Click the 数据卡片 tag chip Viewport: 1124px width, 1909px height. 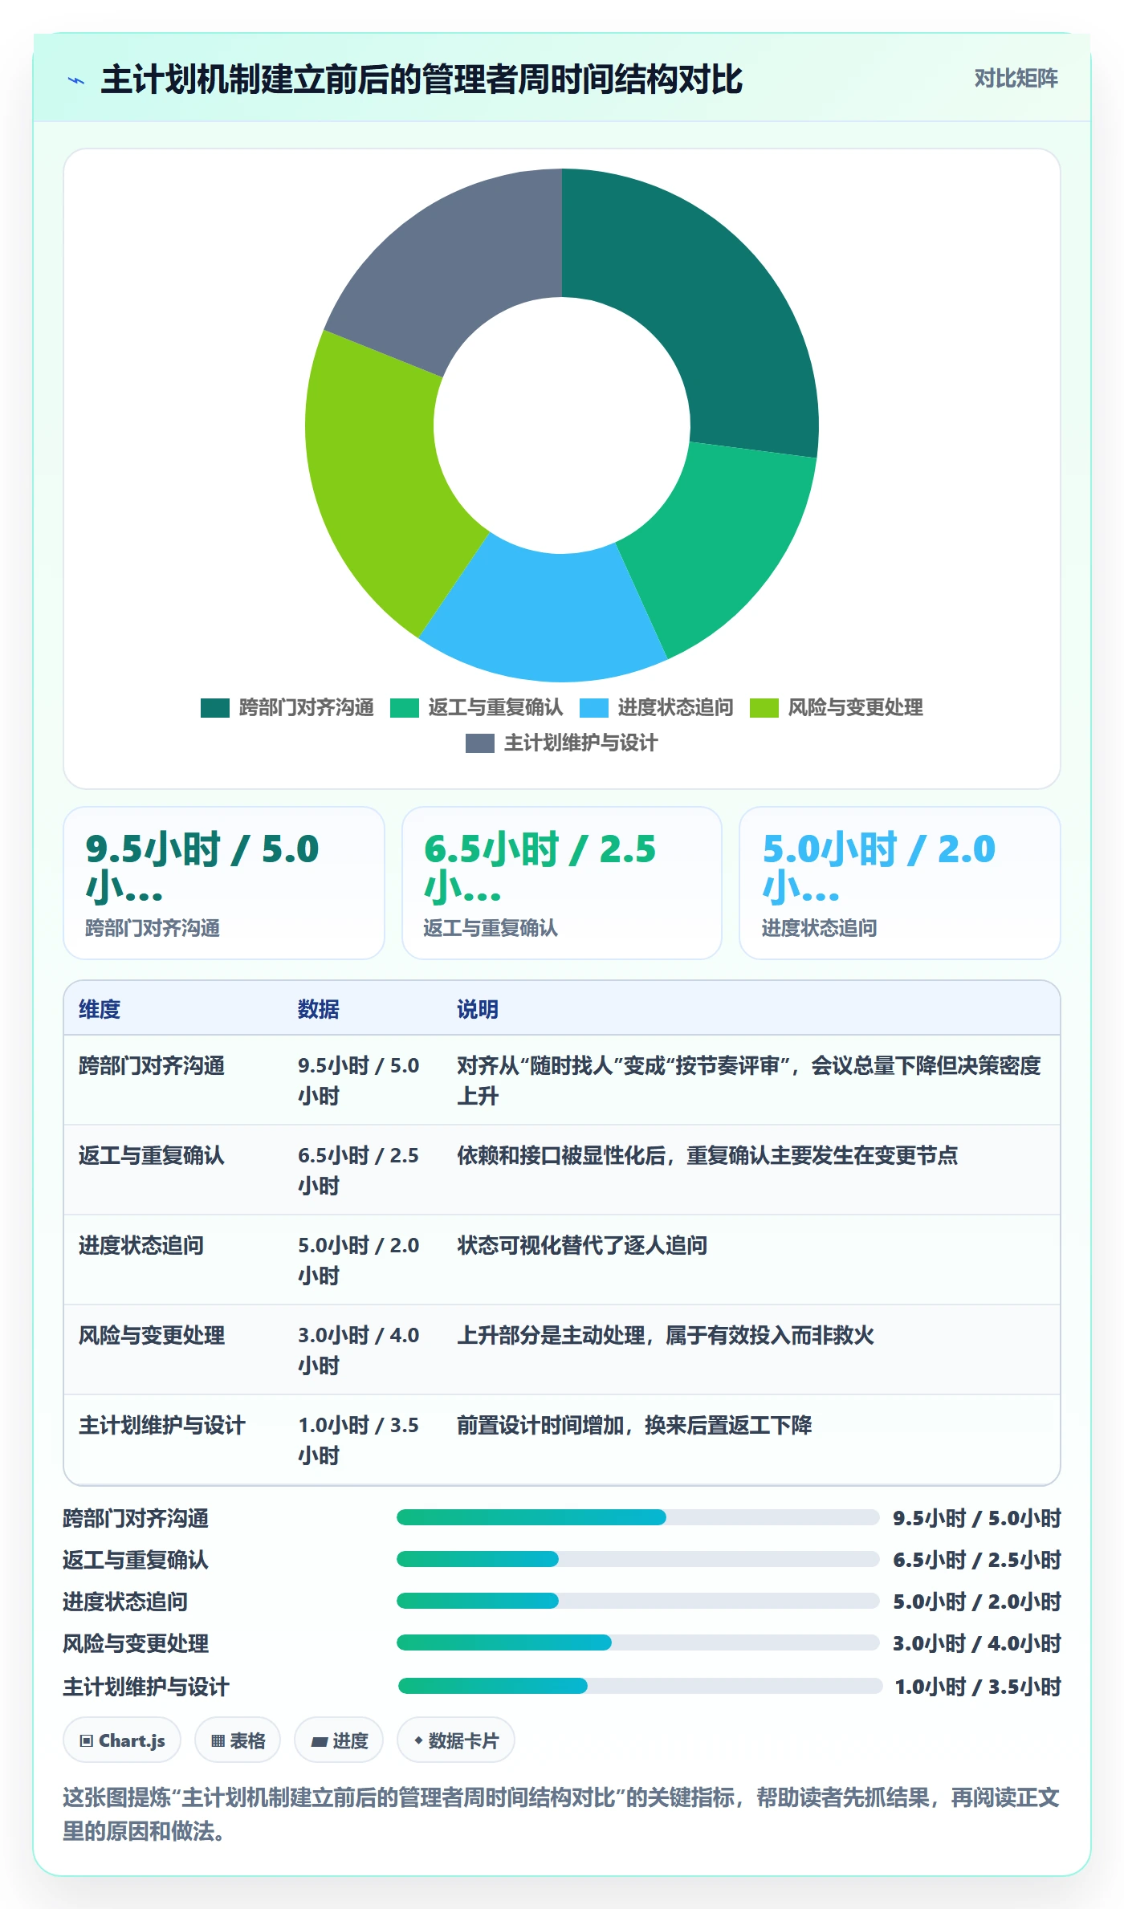456,1740
